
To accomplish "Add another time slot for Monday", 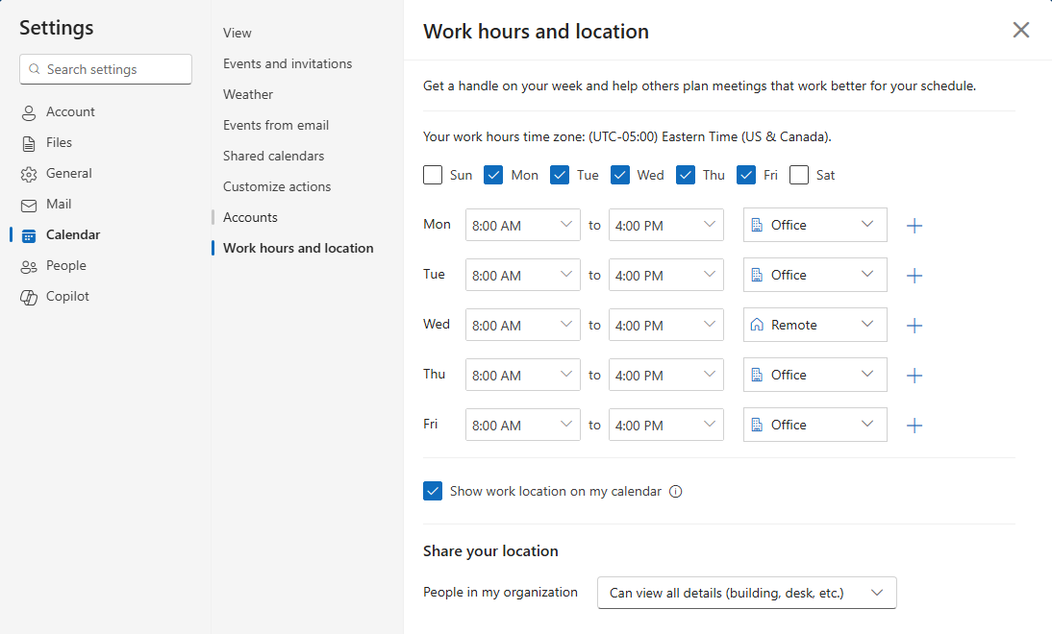I will [x=914, y=226].
